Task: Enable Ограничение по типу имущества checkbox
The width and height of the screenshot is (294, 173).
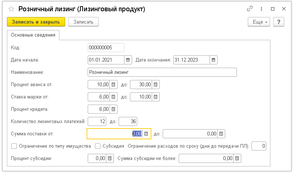Action: [x=14, y=146]
